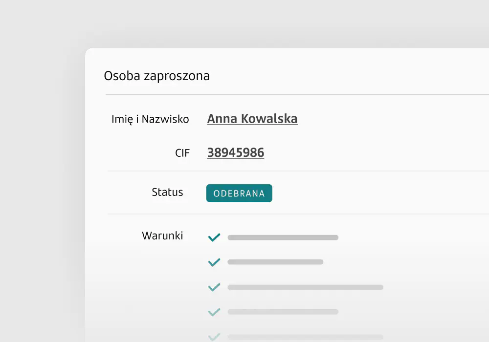Select the fourth condition text line
The width and height of the screenshot is (489, 342).
click(283, 312)
